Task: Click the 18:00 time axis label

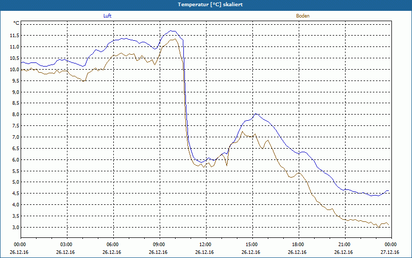Action: click(299, 245)
